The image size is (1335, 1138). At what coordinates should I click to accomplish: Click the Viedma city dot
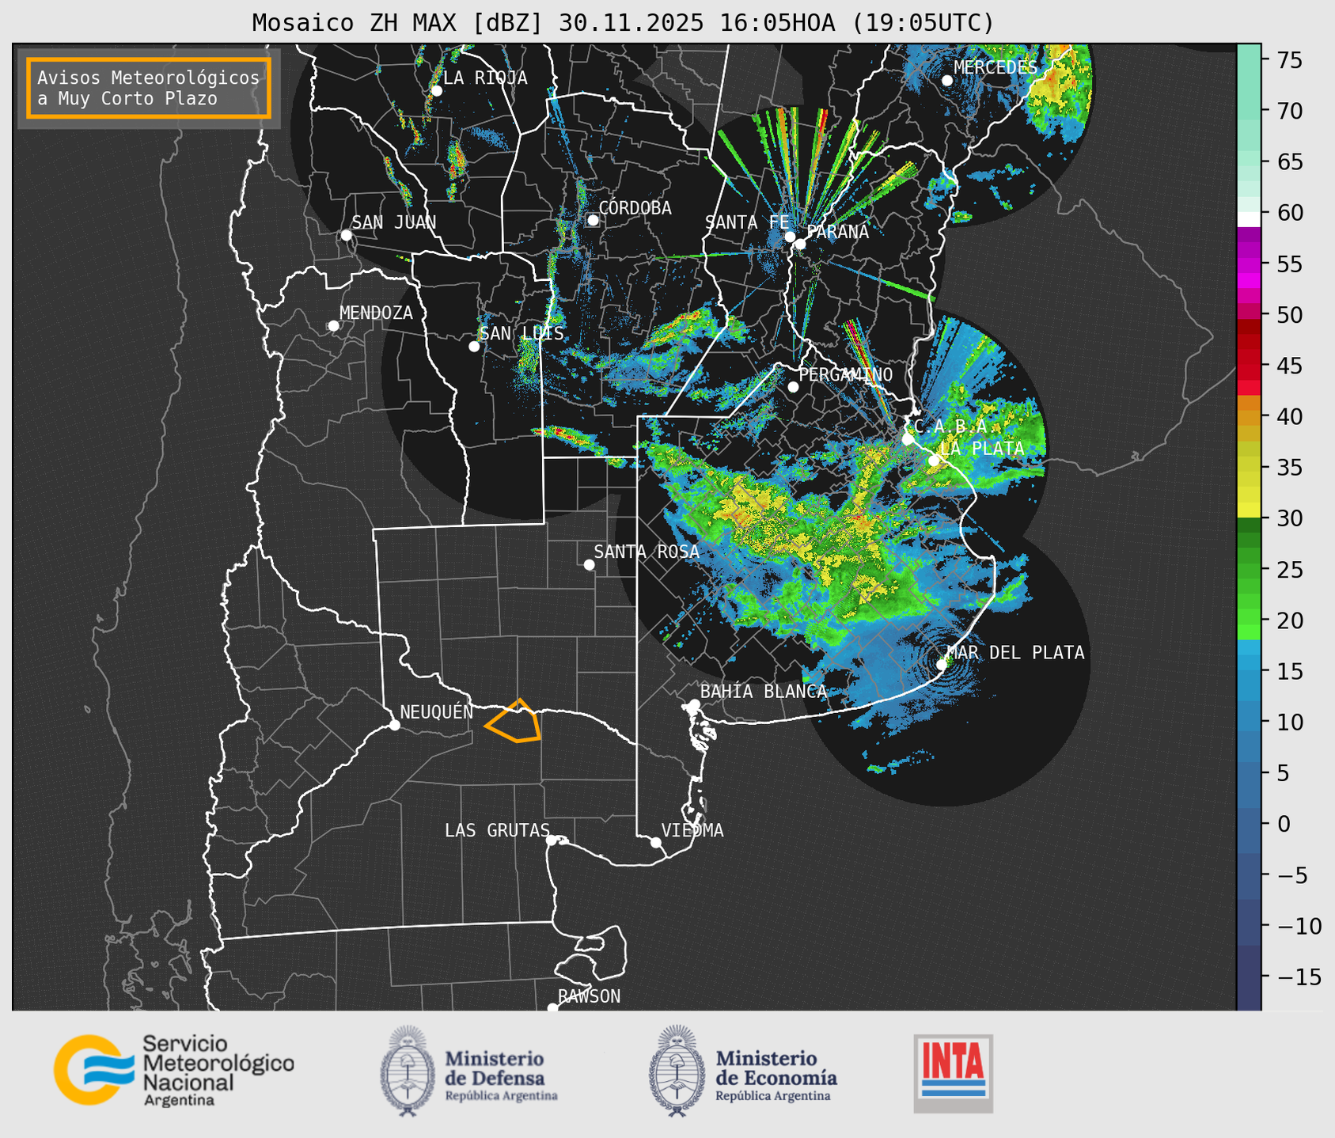click(656, 842)
